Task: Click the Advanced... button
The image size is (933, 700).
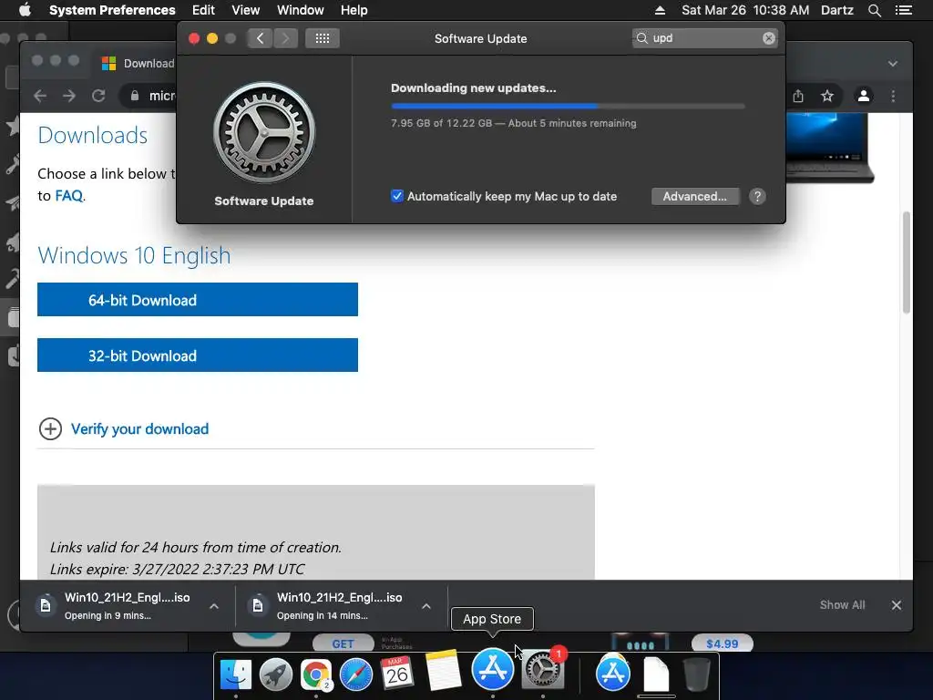Action: (695, 197)
